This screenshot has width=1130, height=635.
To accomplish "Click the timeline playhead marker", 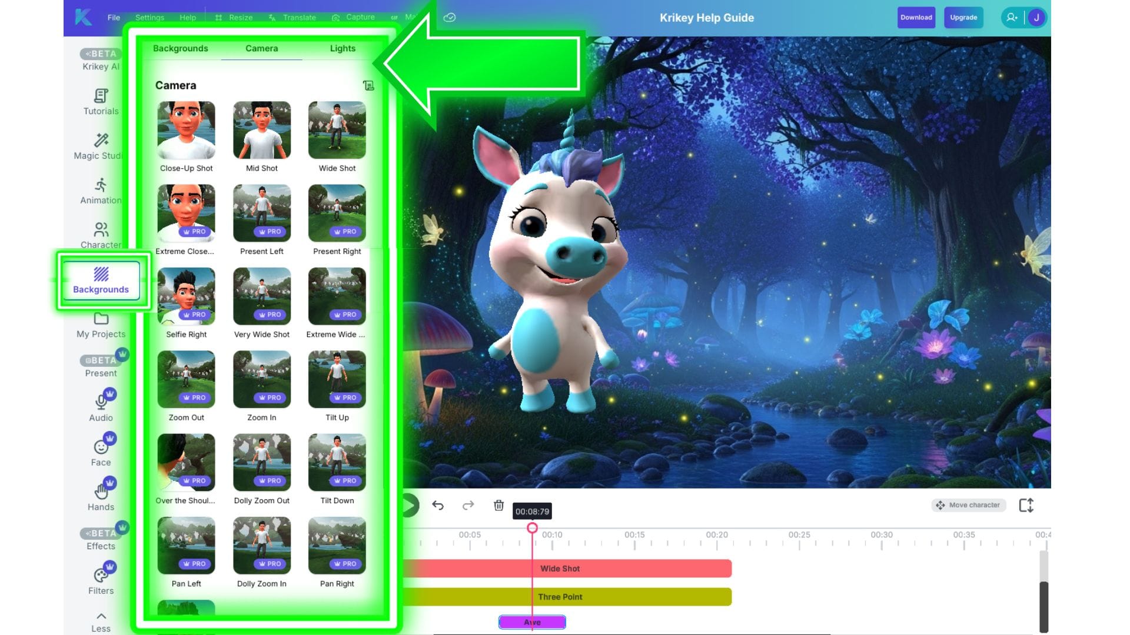I will (x=532, y=527).
